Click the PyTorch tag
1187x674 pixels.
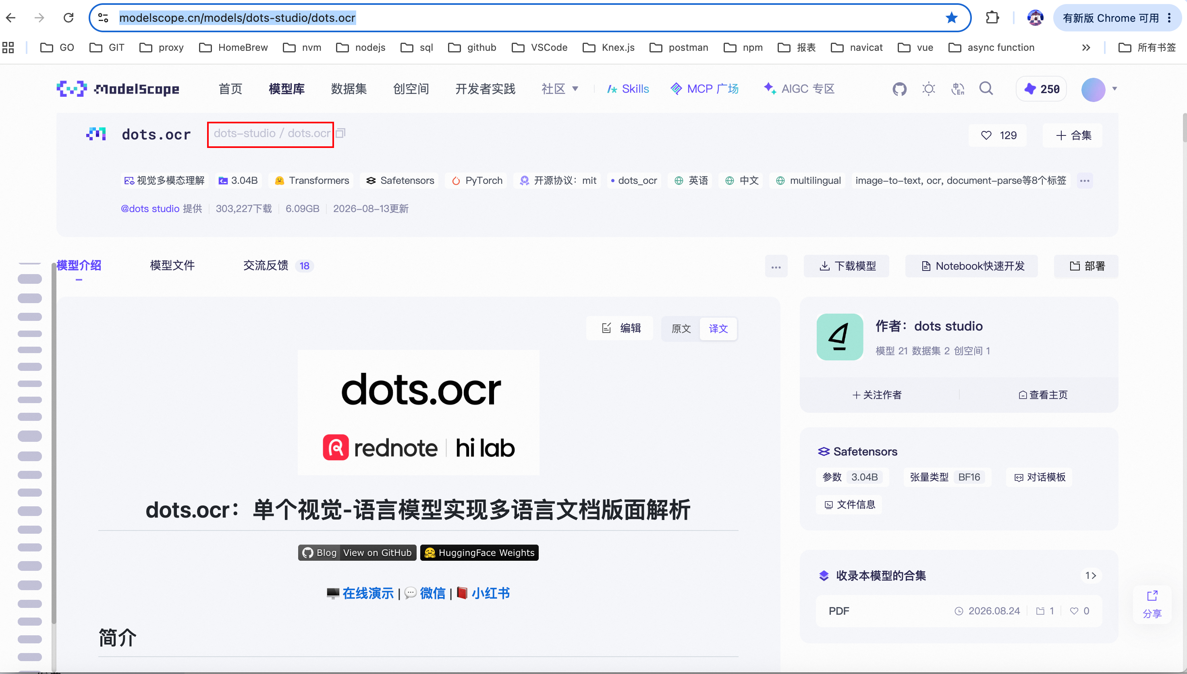[477, 181]
